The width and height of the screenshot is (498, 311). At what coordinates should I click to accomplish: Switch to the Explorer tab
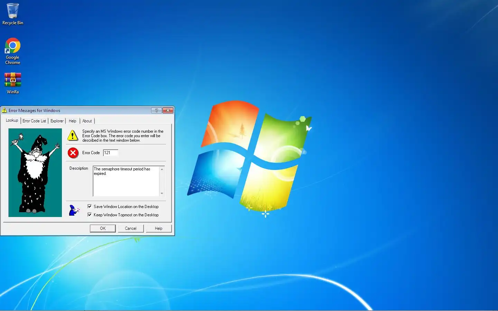[x=57, y=121]
